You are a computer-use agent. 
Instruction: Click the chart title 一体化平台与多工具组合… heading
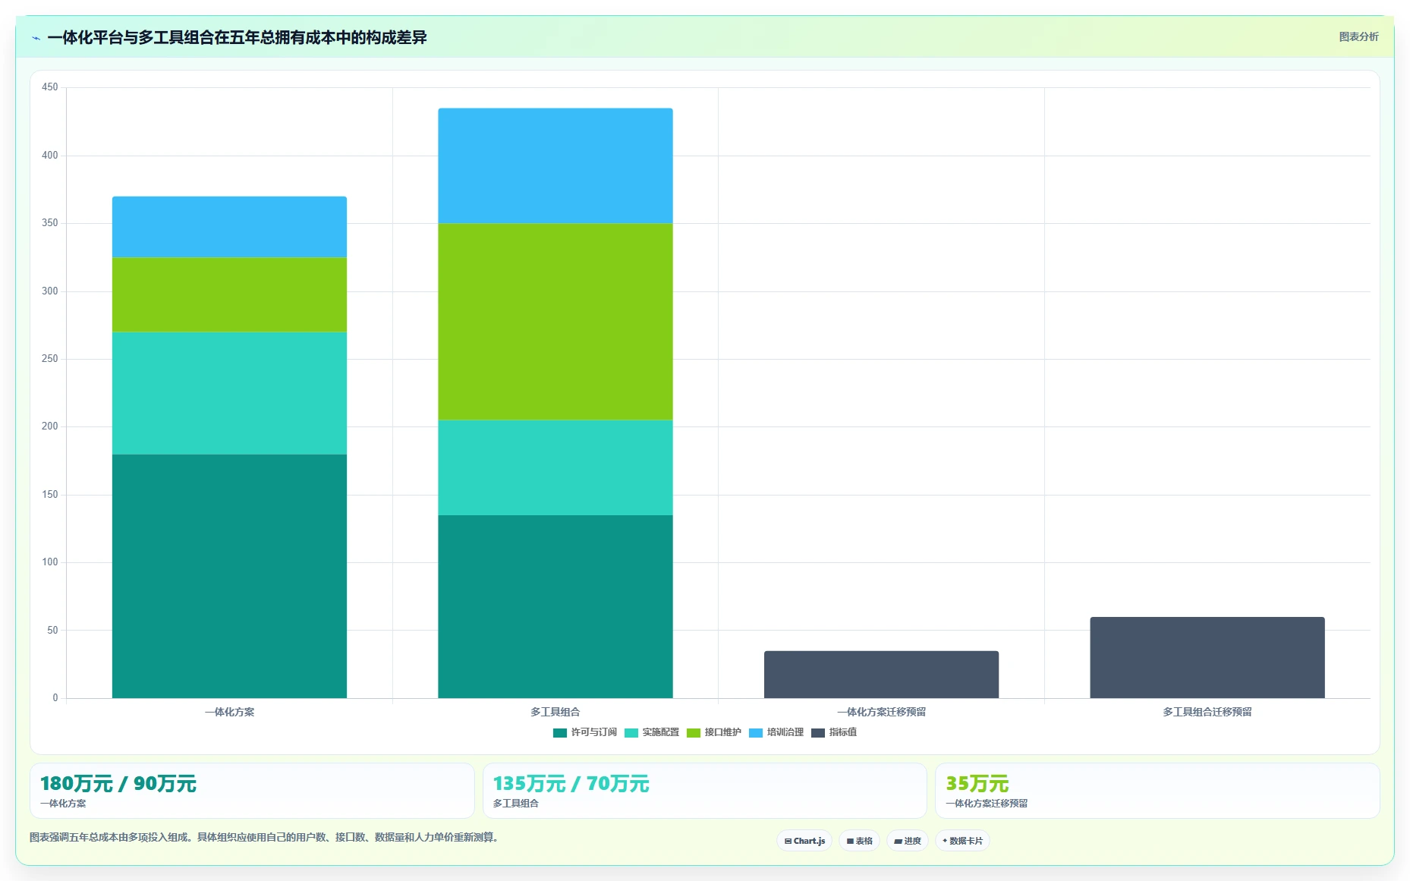[237, 37]
